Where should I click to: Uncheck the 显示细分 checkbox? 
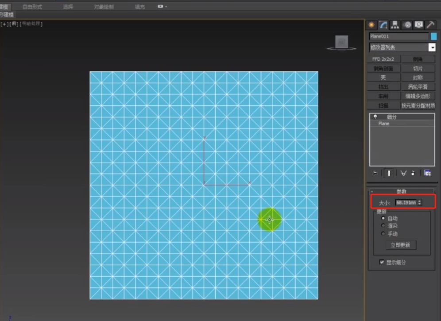click(382, 262)
